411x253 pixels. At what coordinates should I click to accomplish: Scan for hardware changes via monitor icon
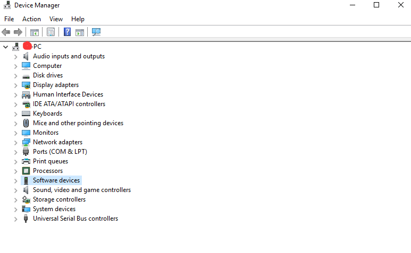point(96,32)
